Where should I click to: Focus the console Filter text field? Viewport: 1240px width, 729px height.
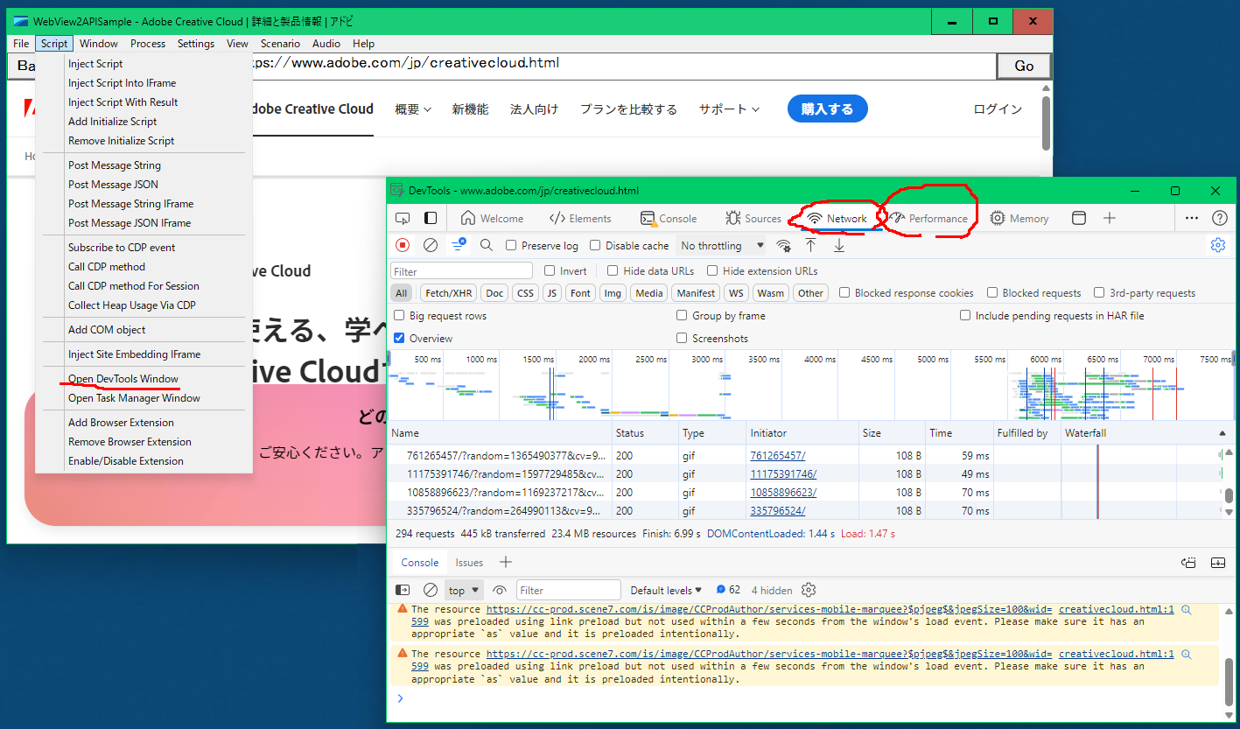pyautogui.click(x=568, y=590)
